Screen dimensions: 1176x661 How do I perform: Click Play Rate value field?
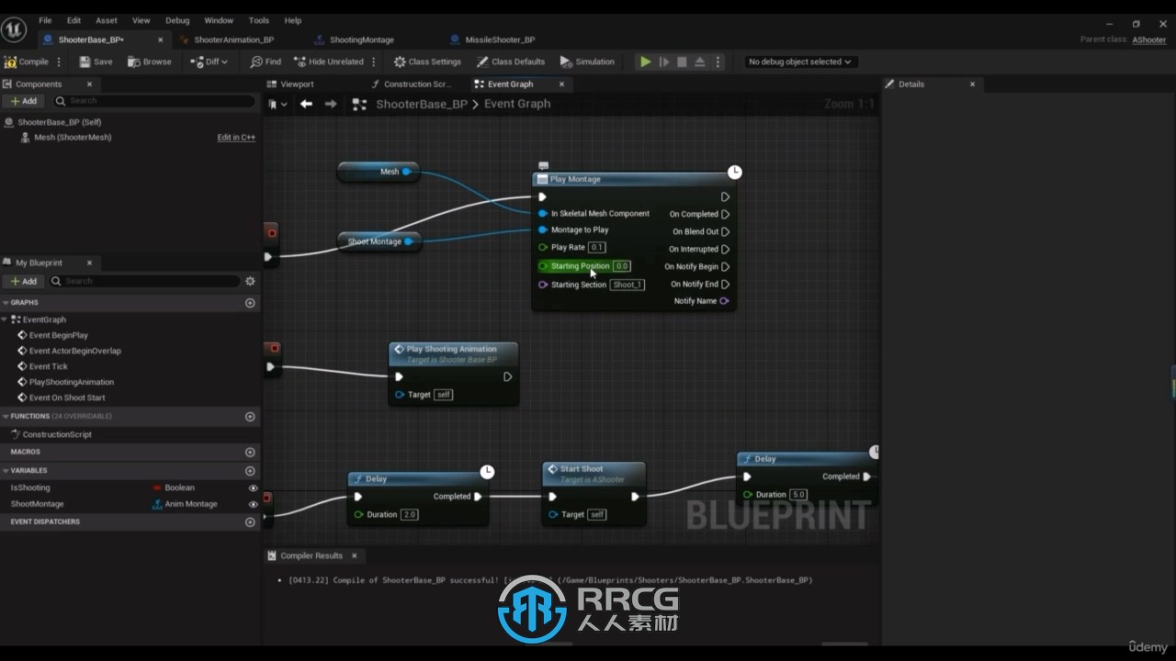[597, 247]
